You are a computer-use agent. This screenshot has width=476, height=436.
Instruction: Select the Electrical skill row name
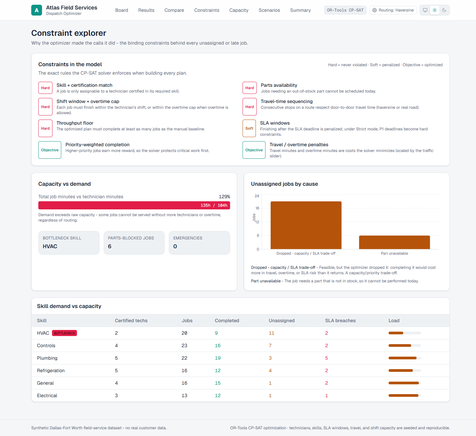point(47,395)
